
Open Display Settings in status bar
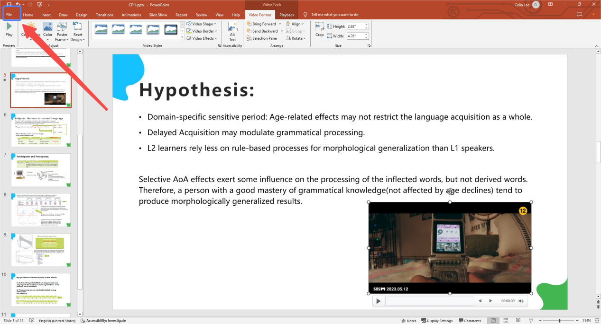tap(436, 321)
